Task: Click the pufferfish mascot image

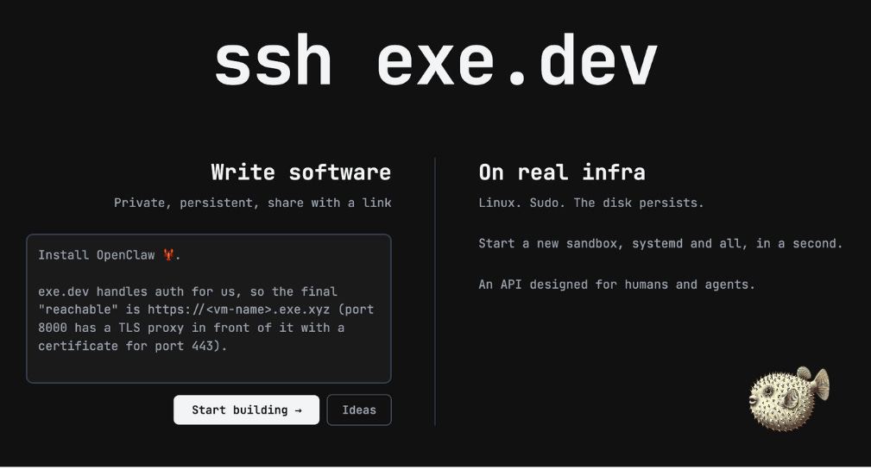Action: tap(789, 398)
